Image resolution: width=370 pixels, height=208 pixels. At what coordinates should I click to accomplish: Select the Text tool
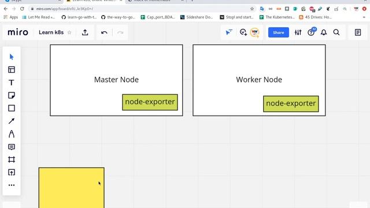[x=12, y=83]
